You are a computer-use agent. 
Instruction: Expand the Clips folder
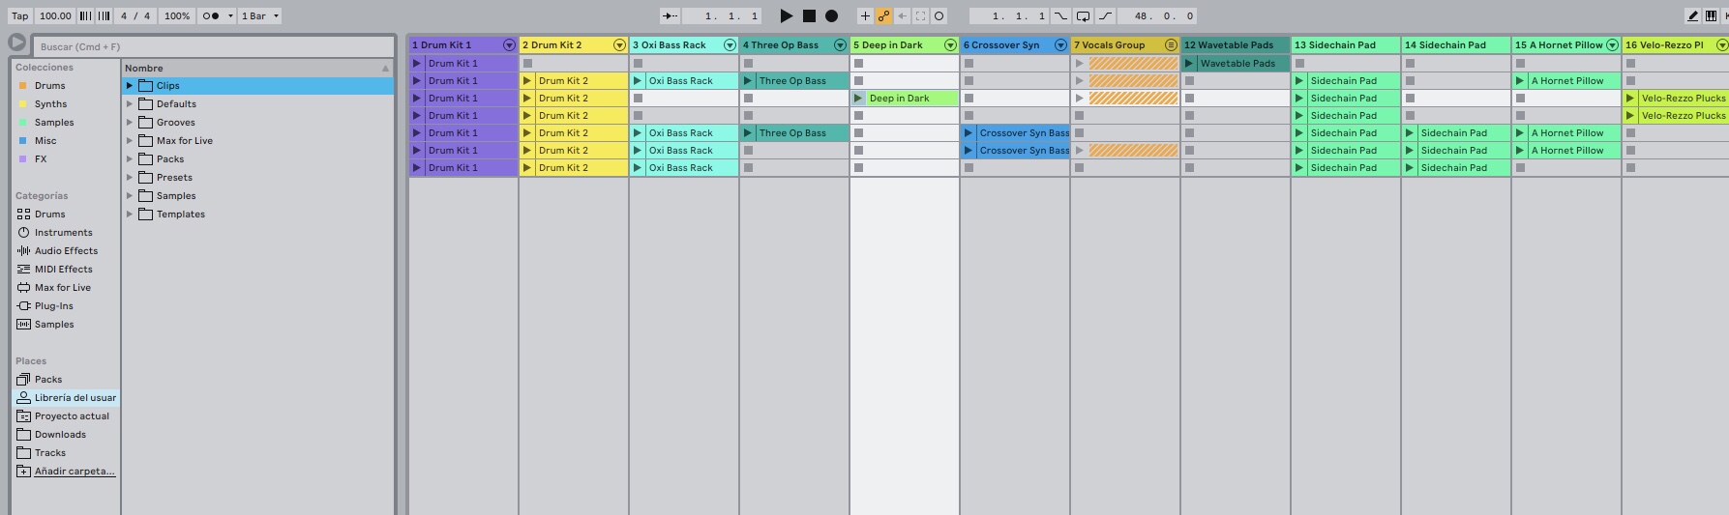pos(130,86)
